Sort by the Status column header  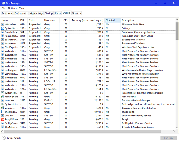[35, 20]
